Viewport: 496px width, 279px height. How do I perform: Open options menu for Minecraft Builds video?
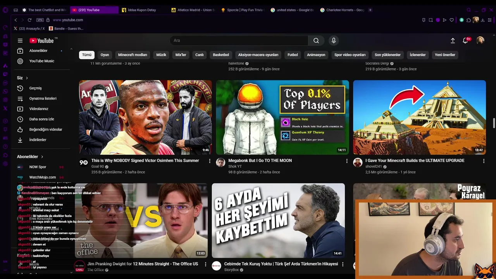point(484,161)
